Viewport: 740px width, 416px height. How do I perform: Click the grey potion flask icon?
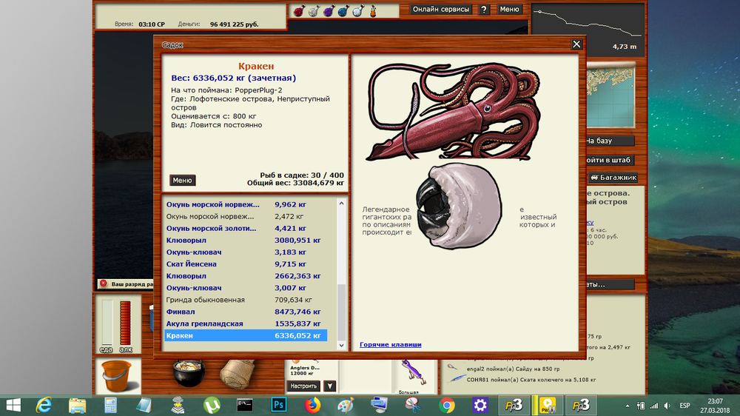tap(314, 11)
